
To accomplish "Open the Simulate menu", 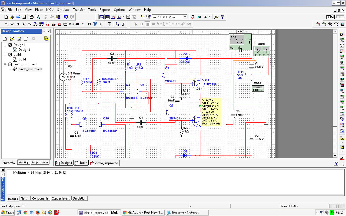I will pos(63,10).
